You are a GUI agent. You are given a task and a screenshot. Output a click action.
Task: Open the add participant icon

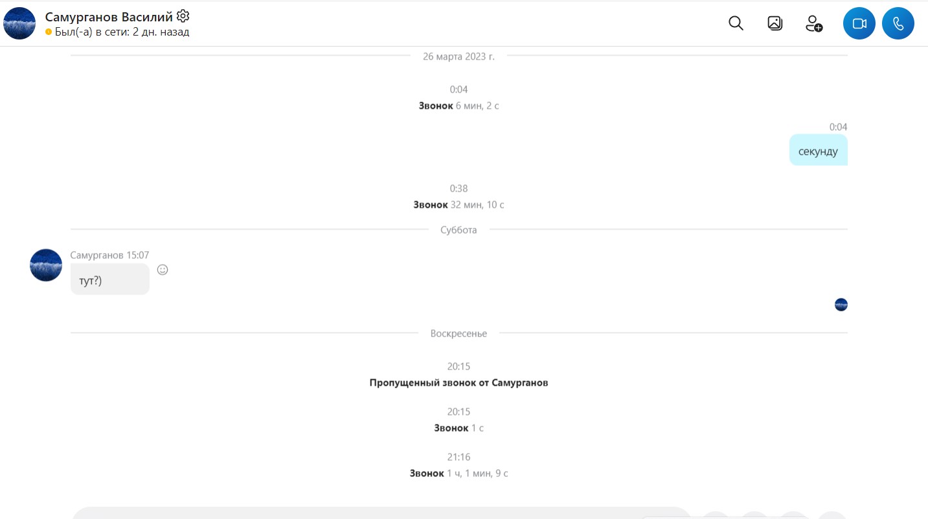pyautogui.click(x=814, y=24)
